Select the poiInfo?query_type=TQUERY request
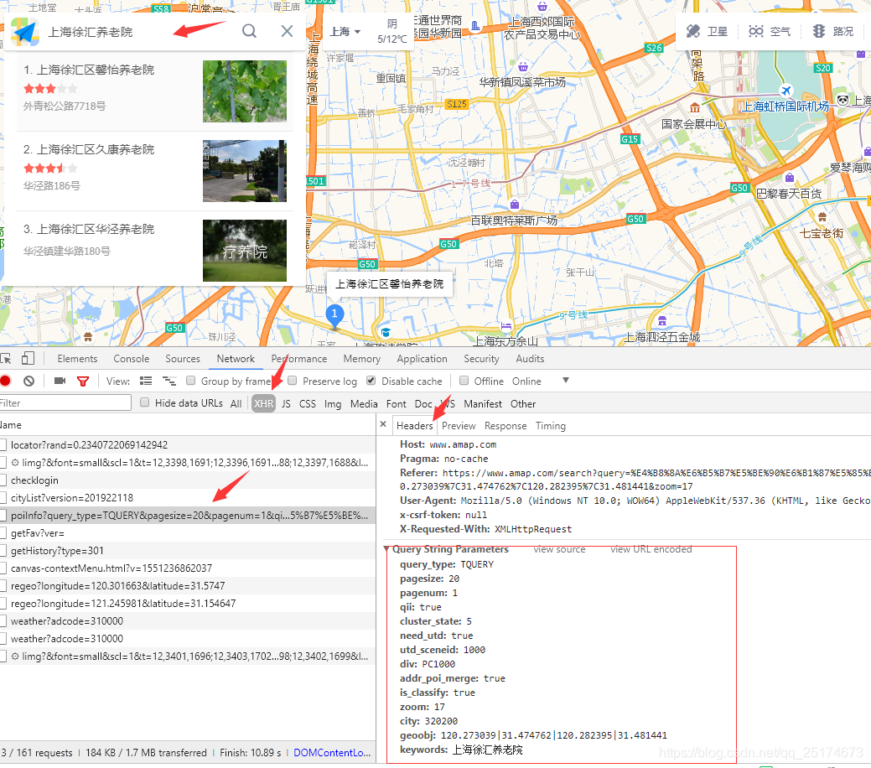871x768 pixels. click(x=188, y=515)
